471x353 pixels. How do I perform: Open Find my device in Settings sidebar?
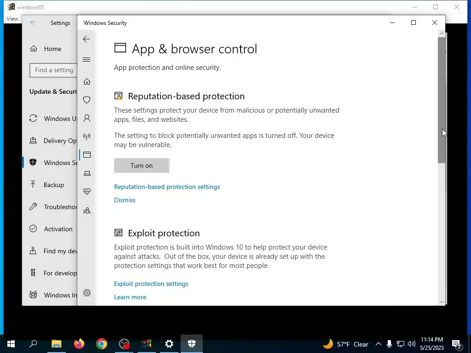(x=50, y=251)
